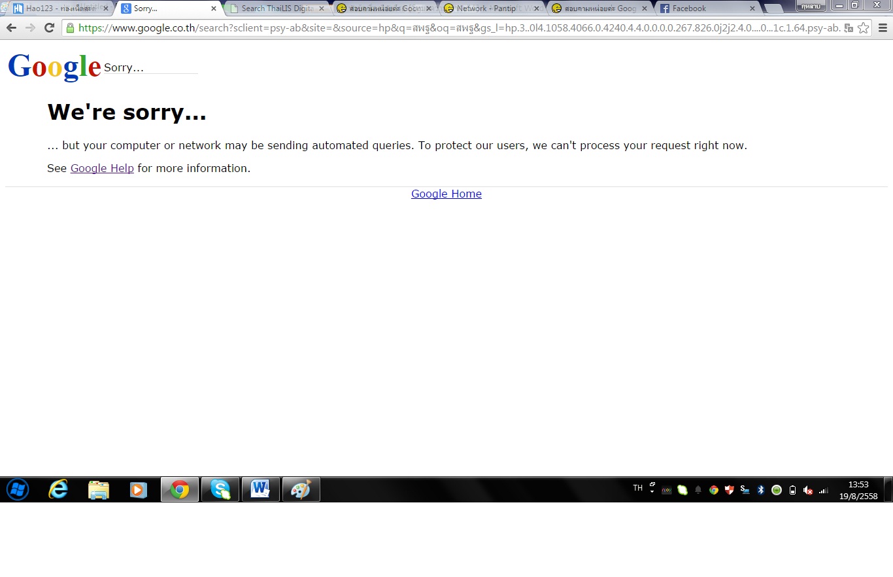Go back using the browser back arrow
This screenshot has height=577, width=893.
click(11, 27)
